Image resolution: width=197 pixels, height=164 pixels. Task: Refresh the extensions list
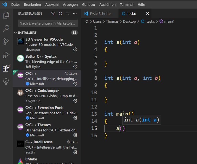click(60, 14)
